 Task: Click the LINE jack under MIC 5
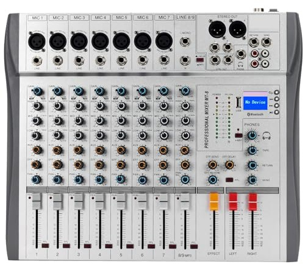[121, 60]
